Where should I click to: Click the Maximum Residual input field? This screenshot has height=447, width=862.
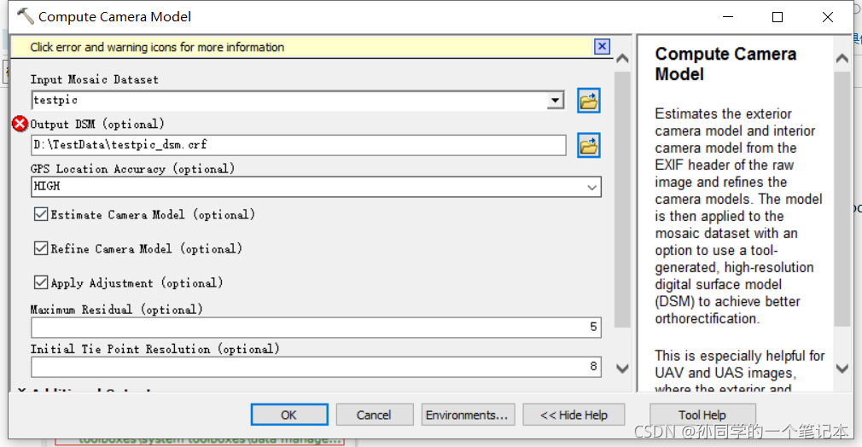pyautogui.click(x=316, y=327)
